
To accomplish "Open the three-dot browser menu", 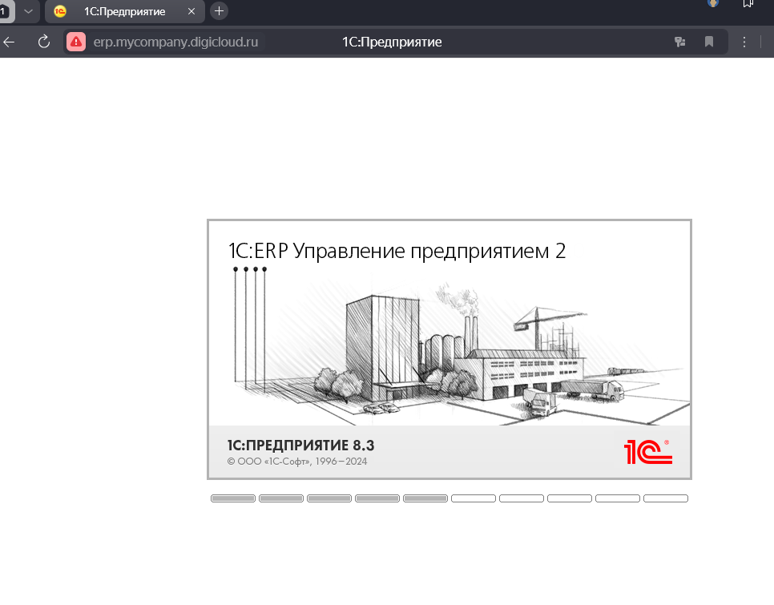I will click(x=744, y=42).
